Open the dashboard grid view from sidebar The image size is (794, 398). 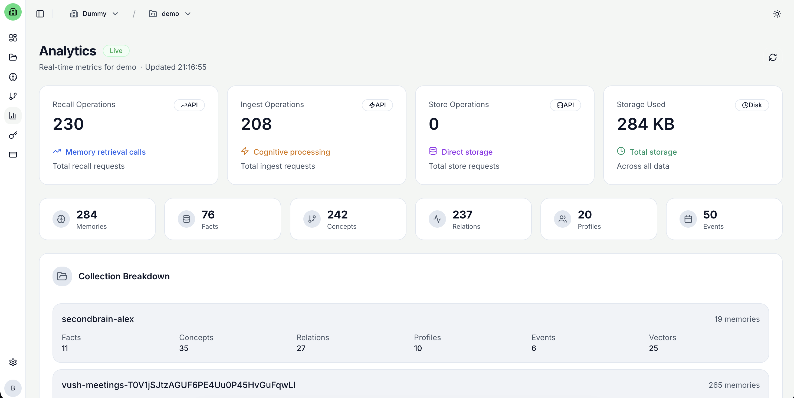click(13, 38)
